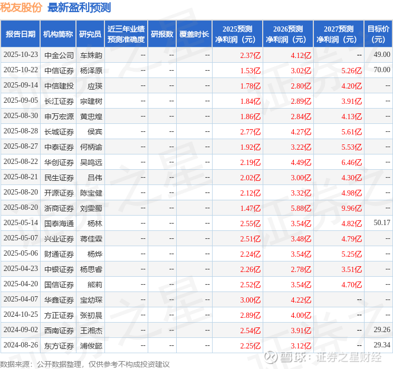Click the target price 49.00
This screenshot has height=369, width=393.
(x=382, y=55)
